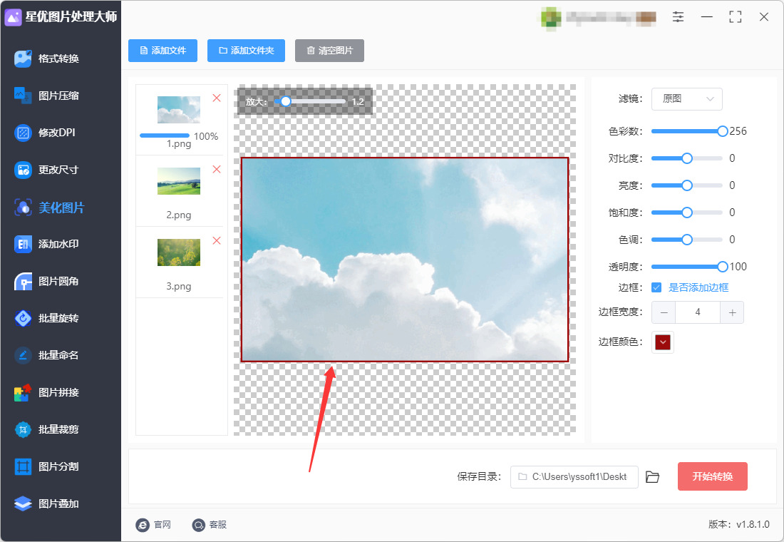This screenshot has width=784, height=542.
Task: Open the 图片分割 image split icon
Action: (x=23, y=466)
